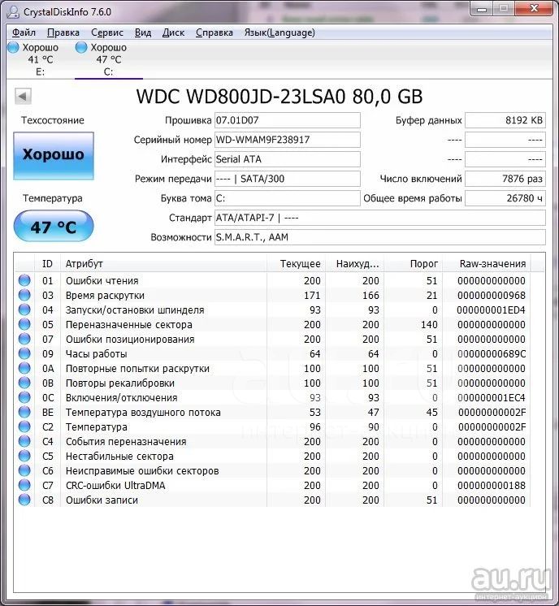
Task: Click status icon for 09 Часы работы
Action: [x=24, y=353]
